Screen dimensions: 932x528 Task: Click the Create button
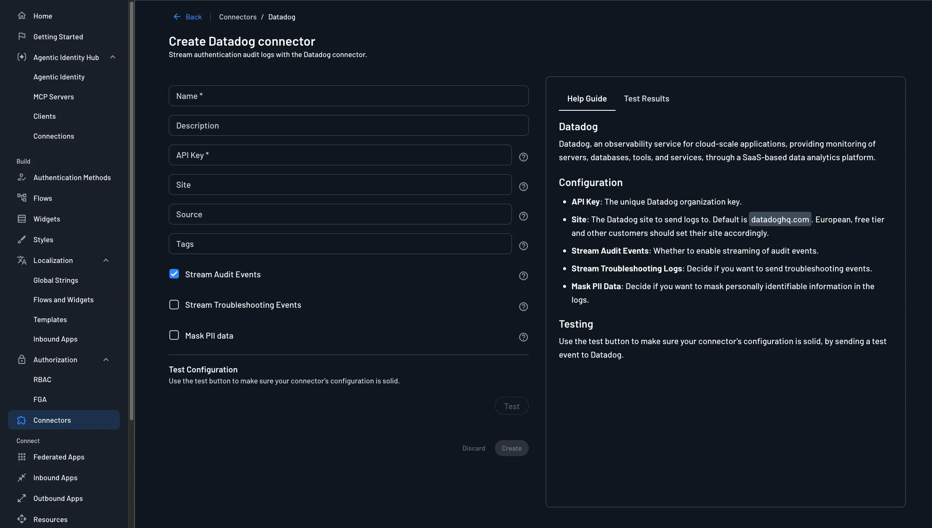click(x=511, y=448)
